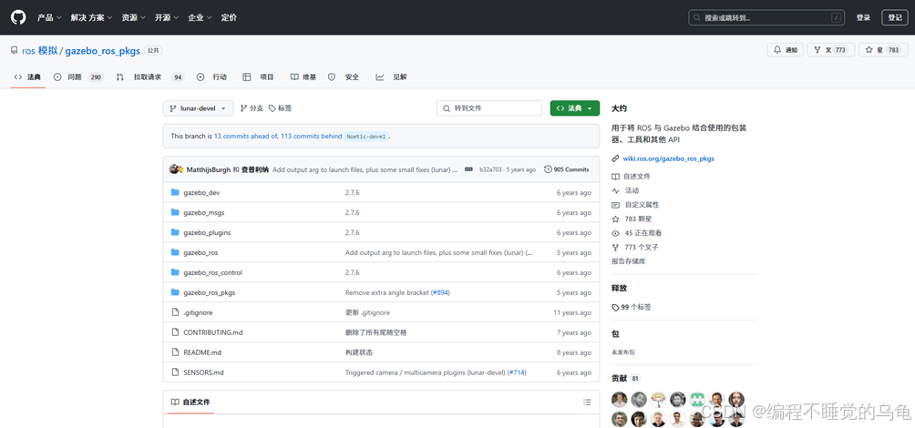
Task: Open the 项目 projects tab
Action: pos(259,77)
